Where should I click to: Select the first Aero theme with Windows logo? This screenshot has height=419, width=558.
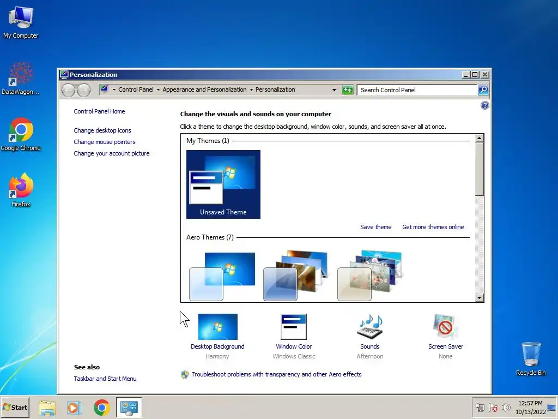222,276
